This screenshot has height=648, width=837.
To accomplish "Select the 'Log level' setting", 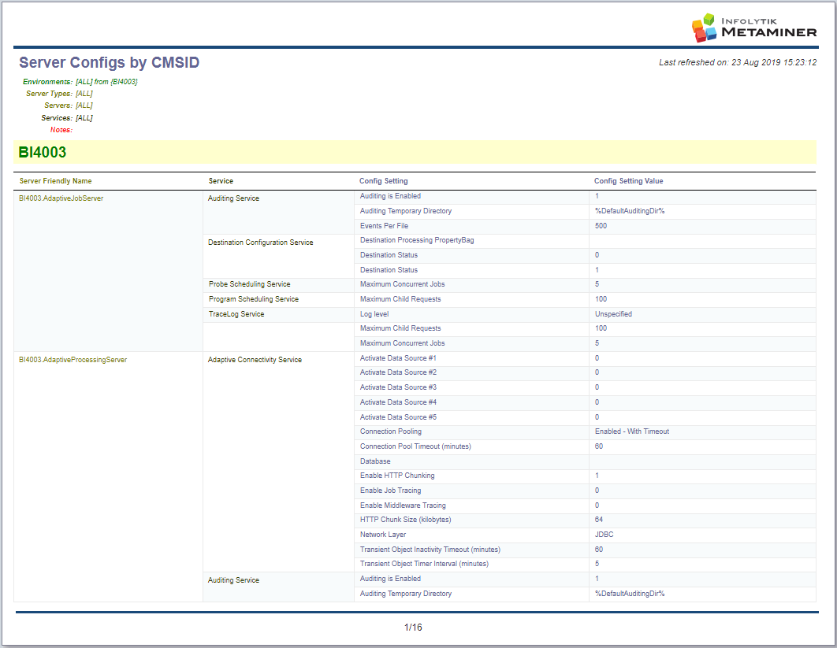I will 374,314.
